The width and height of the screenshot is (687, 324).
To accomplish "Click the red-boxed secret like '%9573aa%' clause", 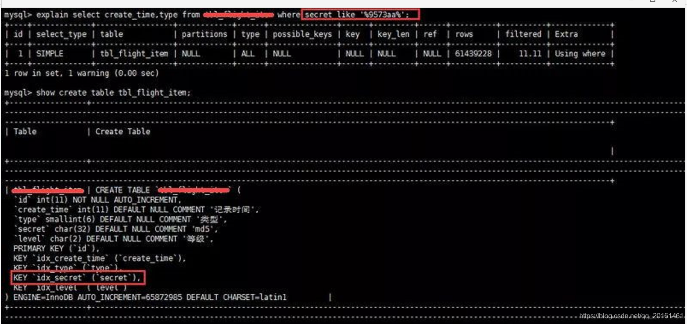I will coord(360,15).
